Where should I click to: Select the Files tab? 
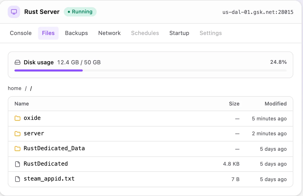[48, 33]
